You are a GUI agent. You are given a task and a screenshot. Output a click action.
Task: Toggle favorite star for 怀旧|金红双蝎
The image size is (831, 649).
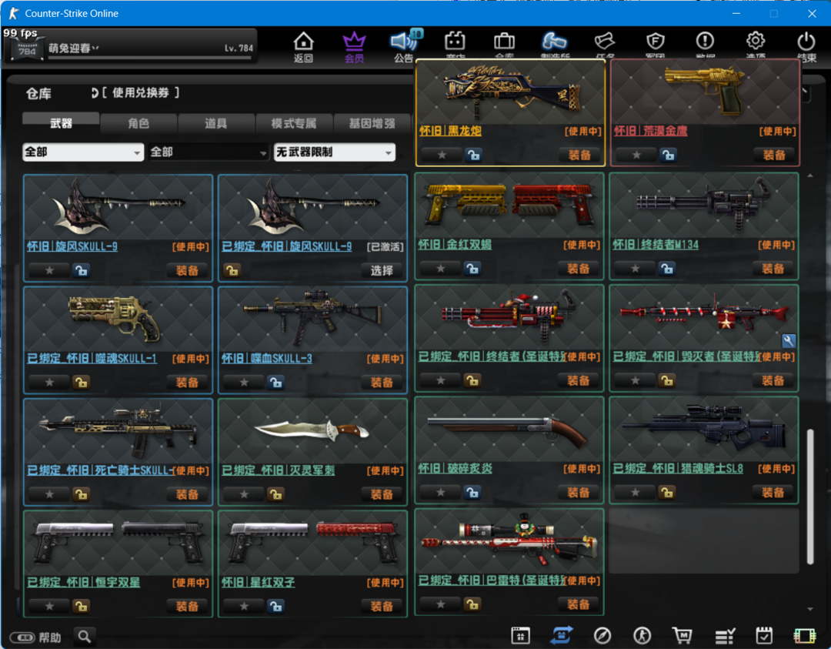[440, 269]
